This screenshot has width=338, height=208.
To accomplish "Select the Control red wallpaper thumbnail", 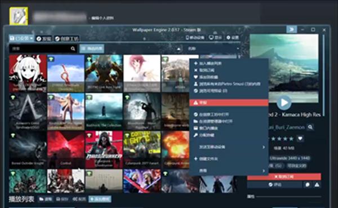I will (x=66, y=149).
